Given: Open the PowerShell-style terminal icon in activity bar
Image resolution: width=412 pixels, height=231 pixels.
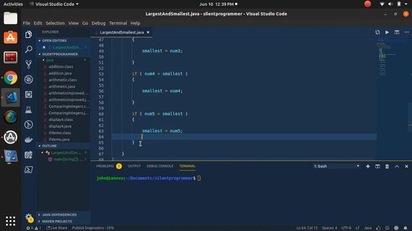Looking at the screenshot, I should (28, 169).
